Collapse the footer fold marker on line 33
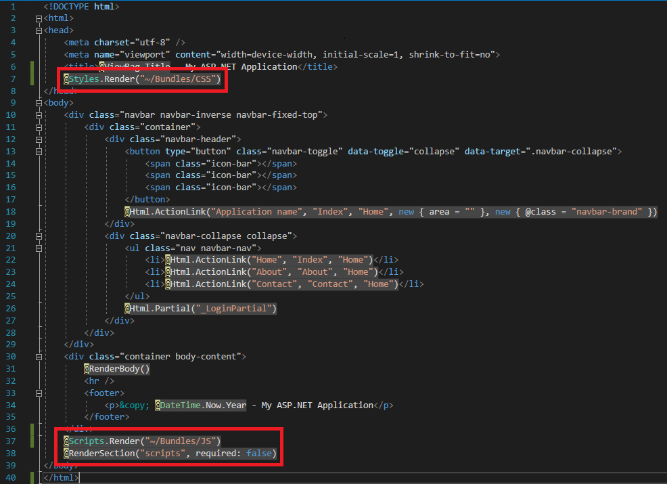667x484 pixels. pos(39,392)
